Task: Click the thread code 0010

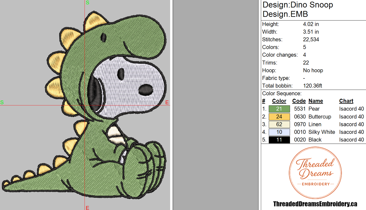Action: pos(300,132)
